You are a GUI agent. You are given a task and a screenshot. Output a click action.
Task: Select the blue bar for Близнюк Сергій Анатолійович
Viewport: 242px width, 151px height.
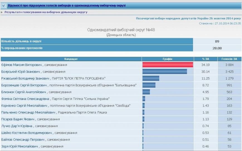click(x=146, y=92)
